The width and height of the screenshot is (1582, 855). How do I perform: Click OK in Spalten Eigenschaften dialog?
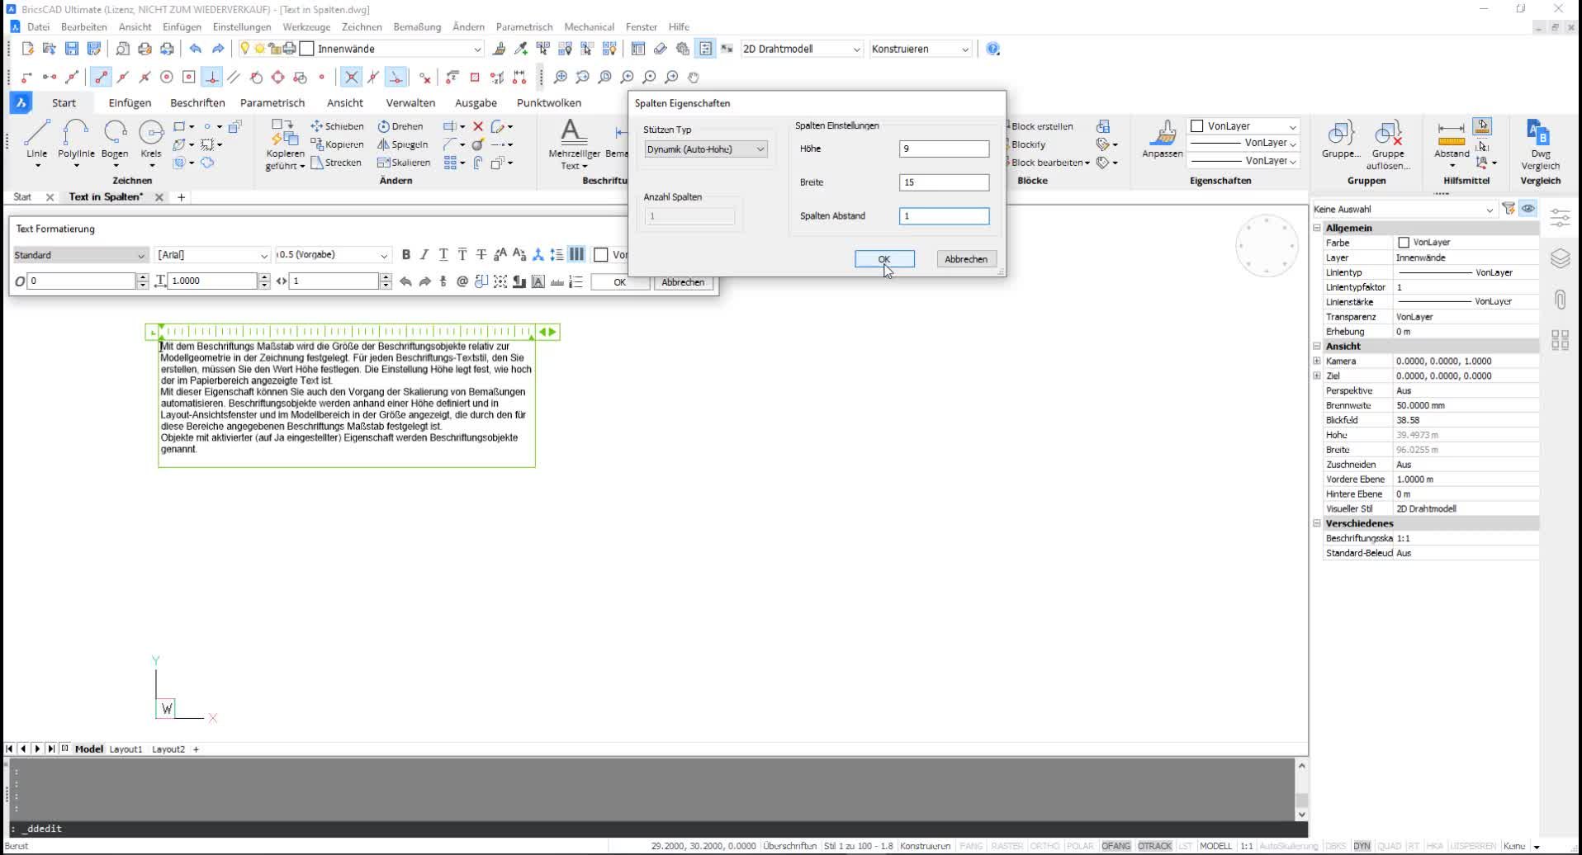point(884,259)
